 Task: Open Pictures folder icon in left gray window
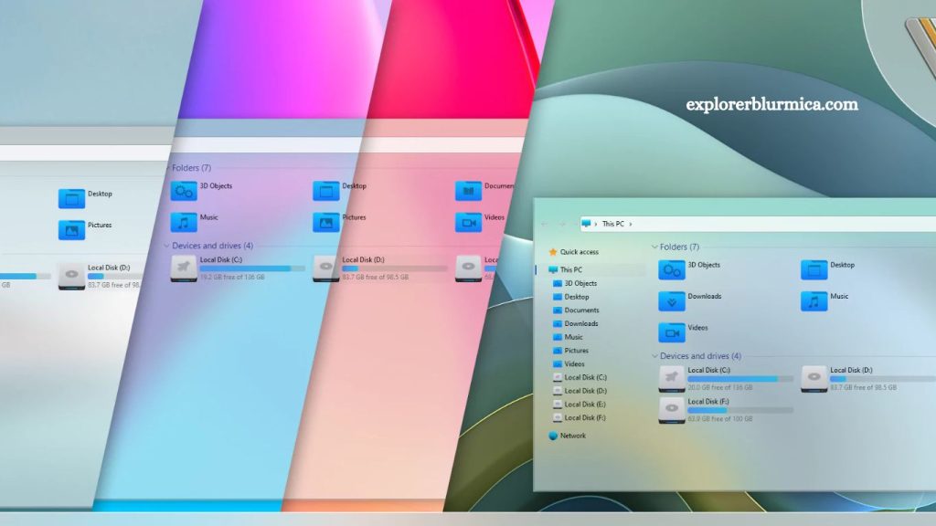click(x=71, y=230)
